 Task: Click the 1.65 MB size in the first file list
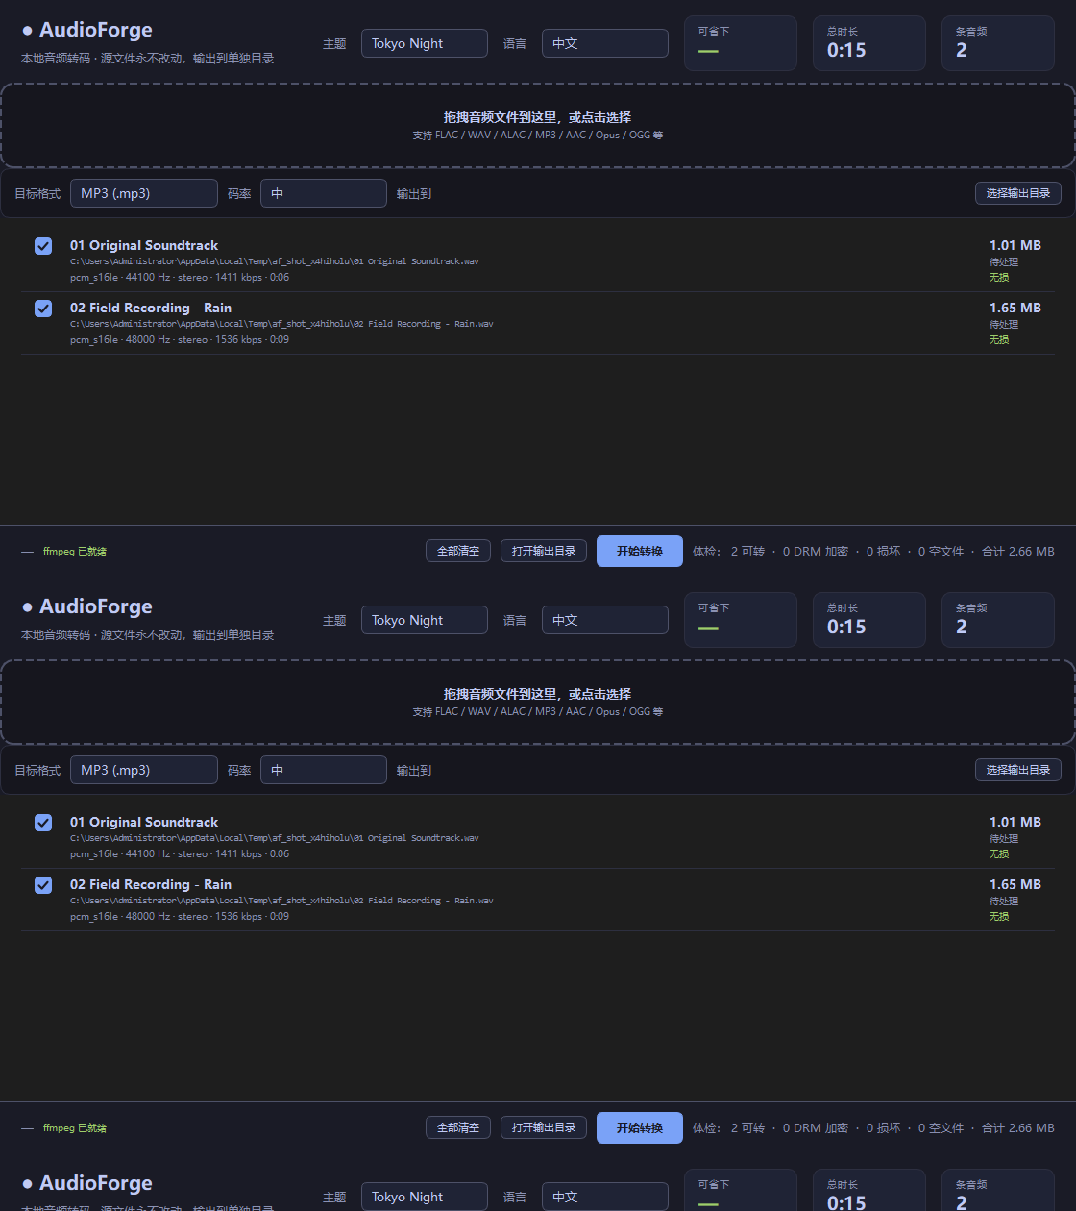click(x=1015, y=308)
